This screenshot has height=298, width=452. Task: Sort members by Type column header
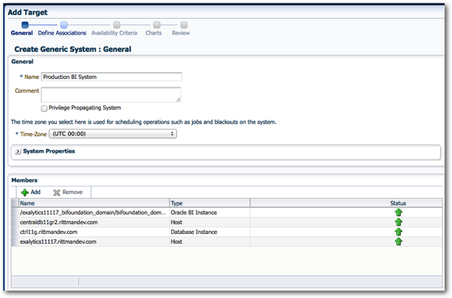[209, 203]
